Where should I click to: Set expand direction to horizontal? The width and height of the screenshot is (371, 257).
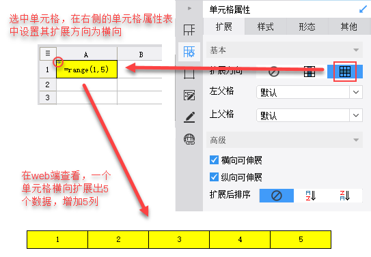coord(345,72)
